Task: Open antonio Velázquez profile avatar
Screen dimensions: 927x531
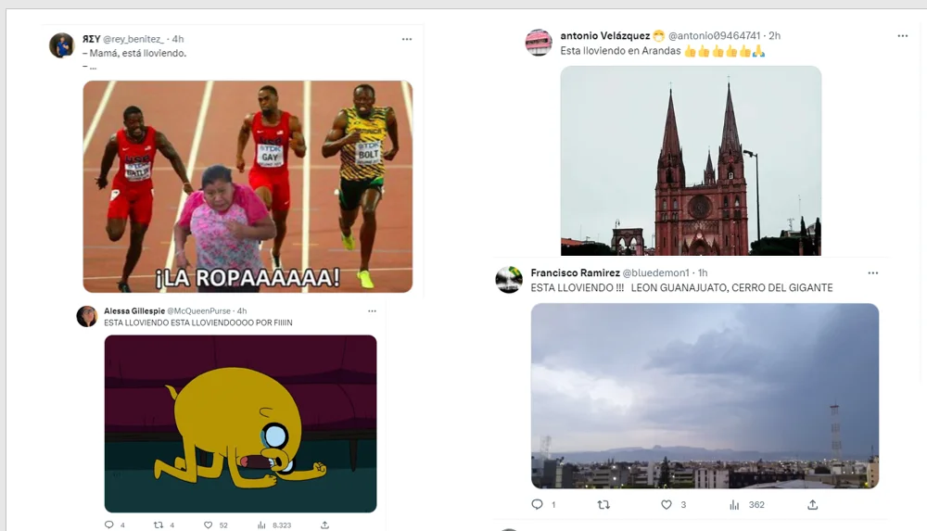Action: [539, 43]
